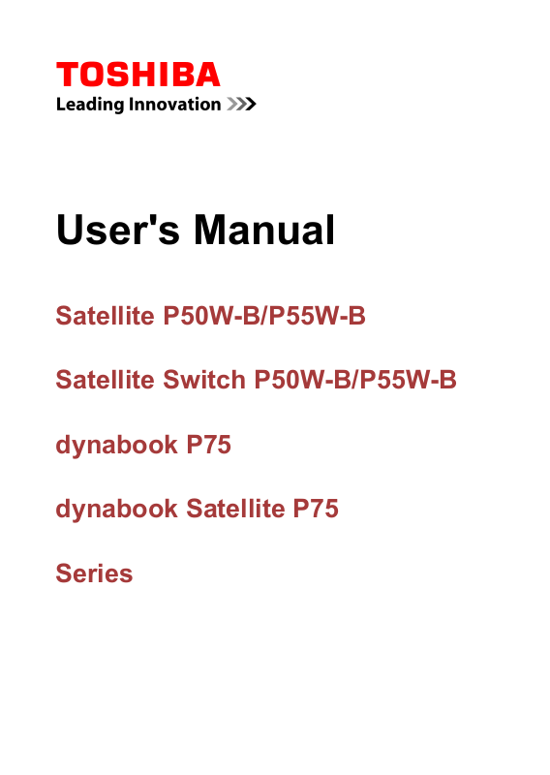Click the triple chevron arrows beside Leading Innovation
This screenshot has height=775, width=550.
(x=241, y=105)
